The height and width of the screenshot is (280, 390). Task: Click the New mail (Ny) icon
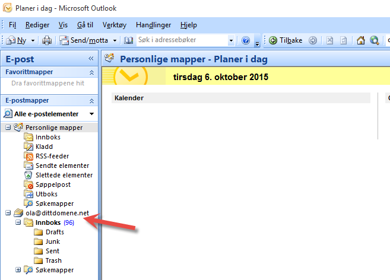point(11,40)
